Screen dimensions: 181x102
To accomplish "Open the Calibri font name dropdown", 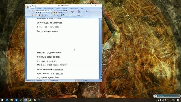I will pos(46,11).
